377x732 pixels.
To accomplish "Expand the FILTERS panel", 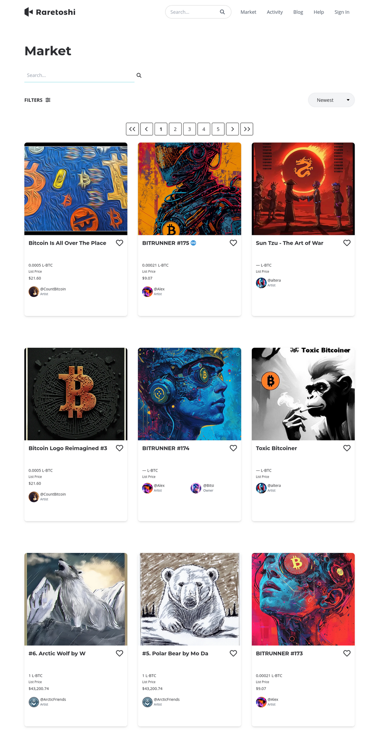I will point(37,100).
